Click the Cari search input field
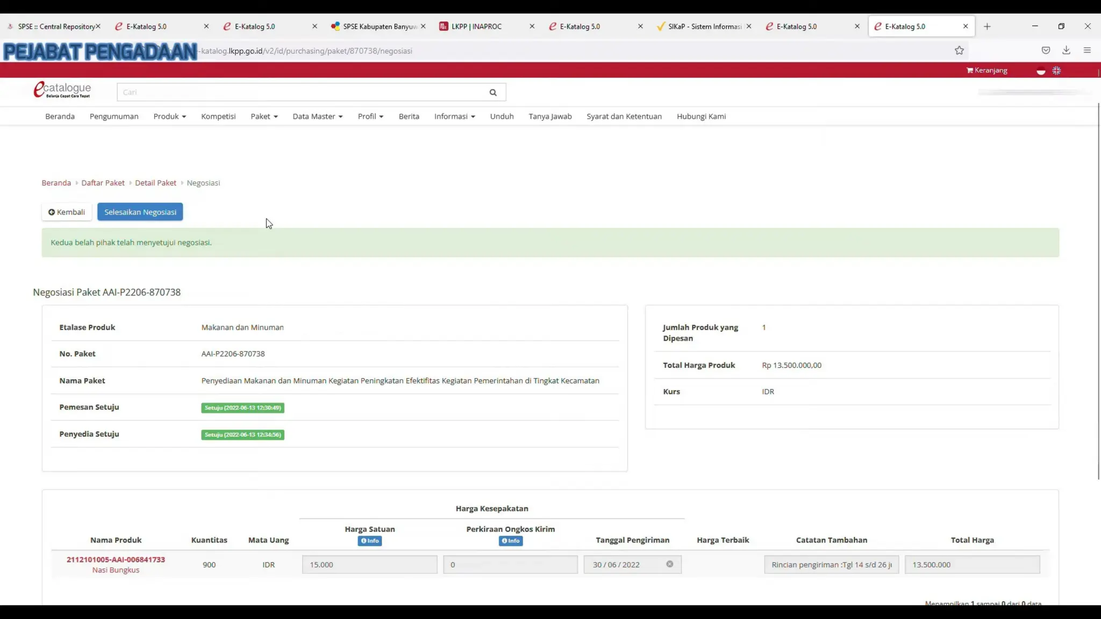1101x619 pixels. point(301,92)
